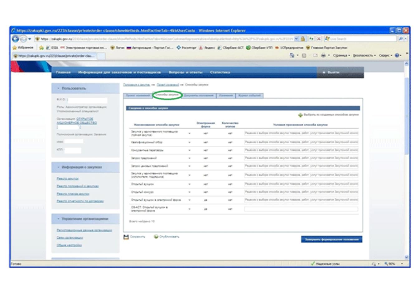This screenshot has height=307, width=420.
Task: Click the printer icon in command bar
Action: (323, 55)
